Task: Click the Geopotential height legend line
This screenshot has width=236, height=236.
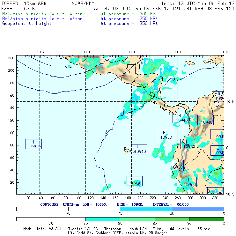Action: tap(27, 23)
